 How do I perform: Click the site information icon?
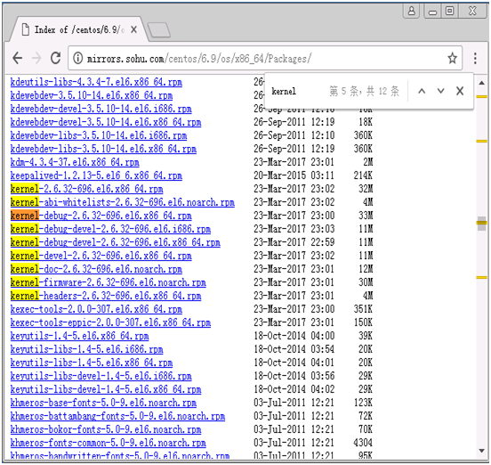(x=78, y=58)
